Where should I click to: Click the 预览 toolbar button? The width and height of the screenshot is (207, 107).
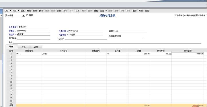coord(14,11)
